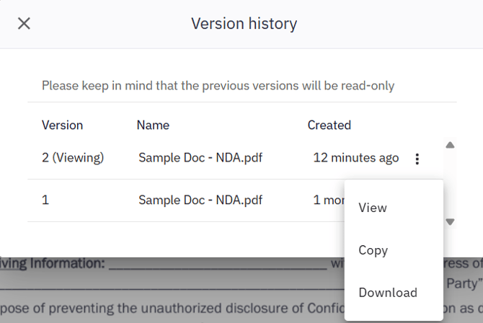Click the Version column header
The width and height of the screenshot is (483, 323).
62,125
